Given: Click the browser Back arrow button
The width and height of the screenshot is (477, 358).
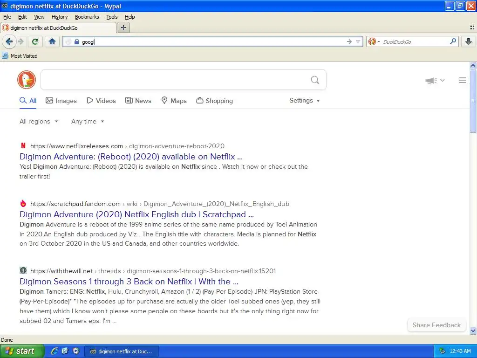Looking at the screenshot, I should pyautogui.click(x=9, y=41).
